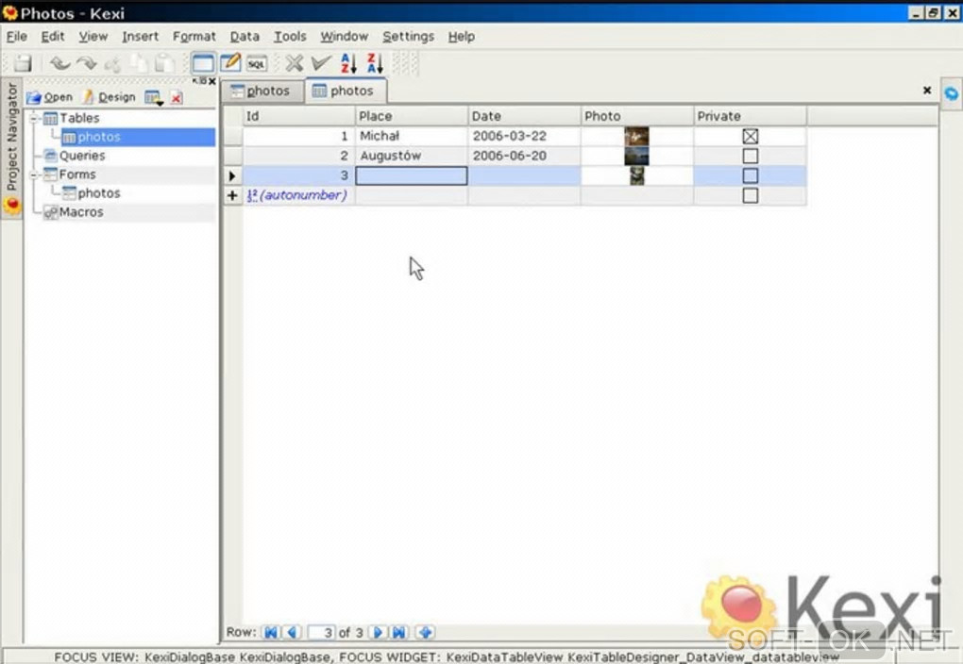
Task: Switch to SQL view icon
Action: (257, 63)
